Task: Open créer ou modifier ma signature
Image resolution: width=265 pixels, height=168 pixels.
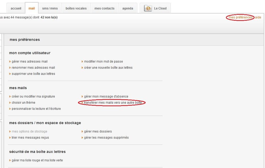Action: point(33,96)
